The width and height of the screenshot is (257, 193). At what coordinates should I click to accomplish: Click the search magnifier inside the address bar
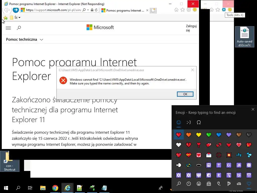coord(84,10)
